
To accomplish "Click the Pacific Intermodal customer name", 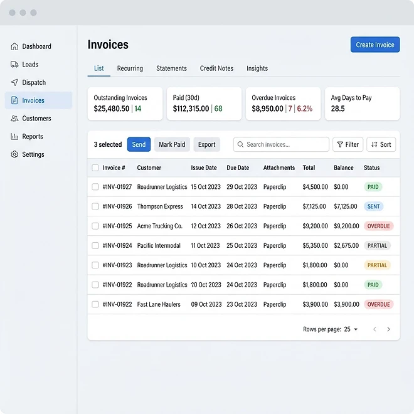I will pyautogui.click(x=159, y=245).
